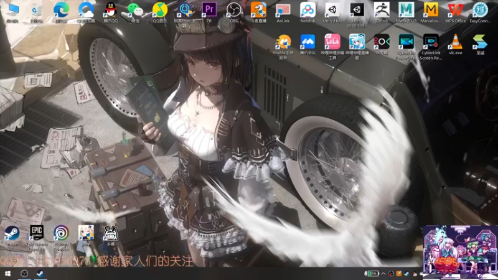Click the Steam icon in the system tray
Screen dimensions: 498x280
point(406,274)
